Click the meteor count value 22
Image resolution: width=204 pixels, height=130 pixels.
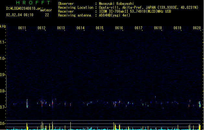[x=47, y=15]
